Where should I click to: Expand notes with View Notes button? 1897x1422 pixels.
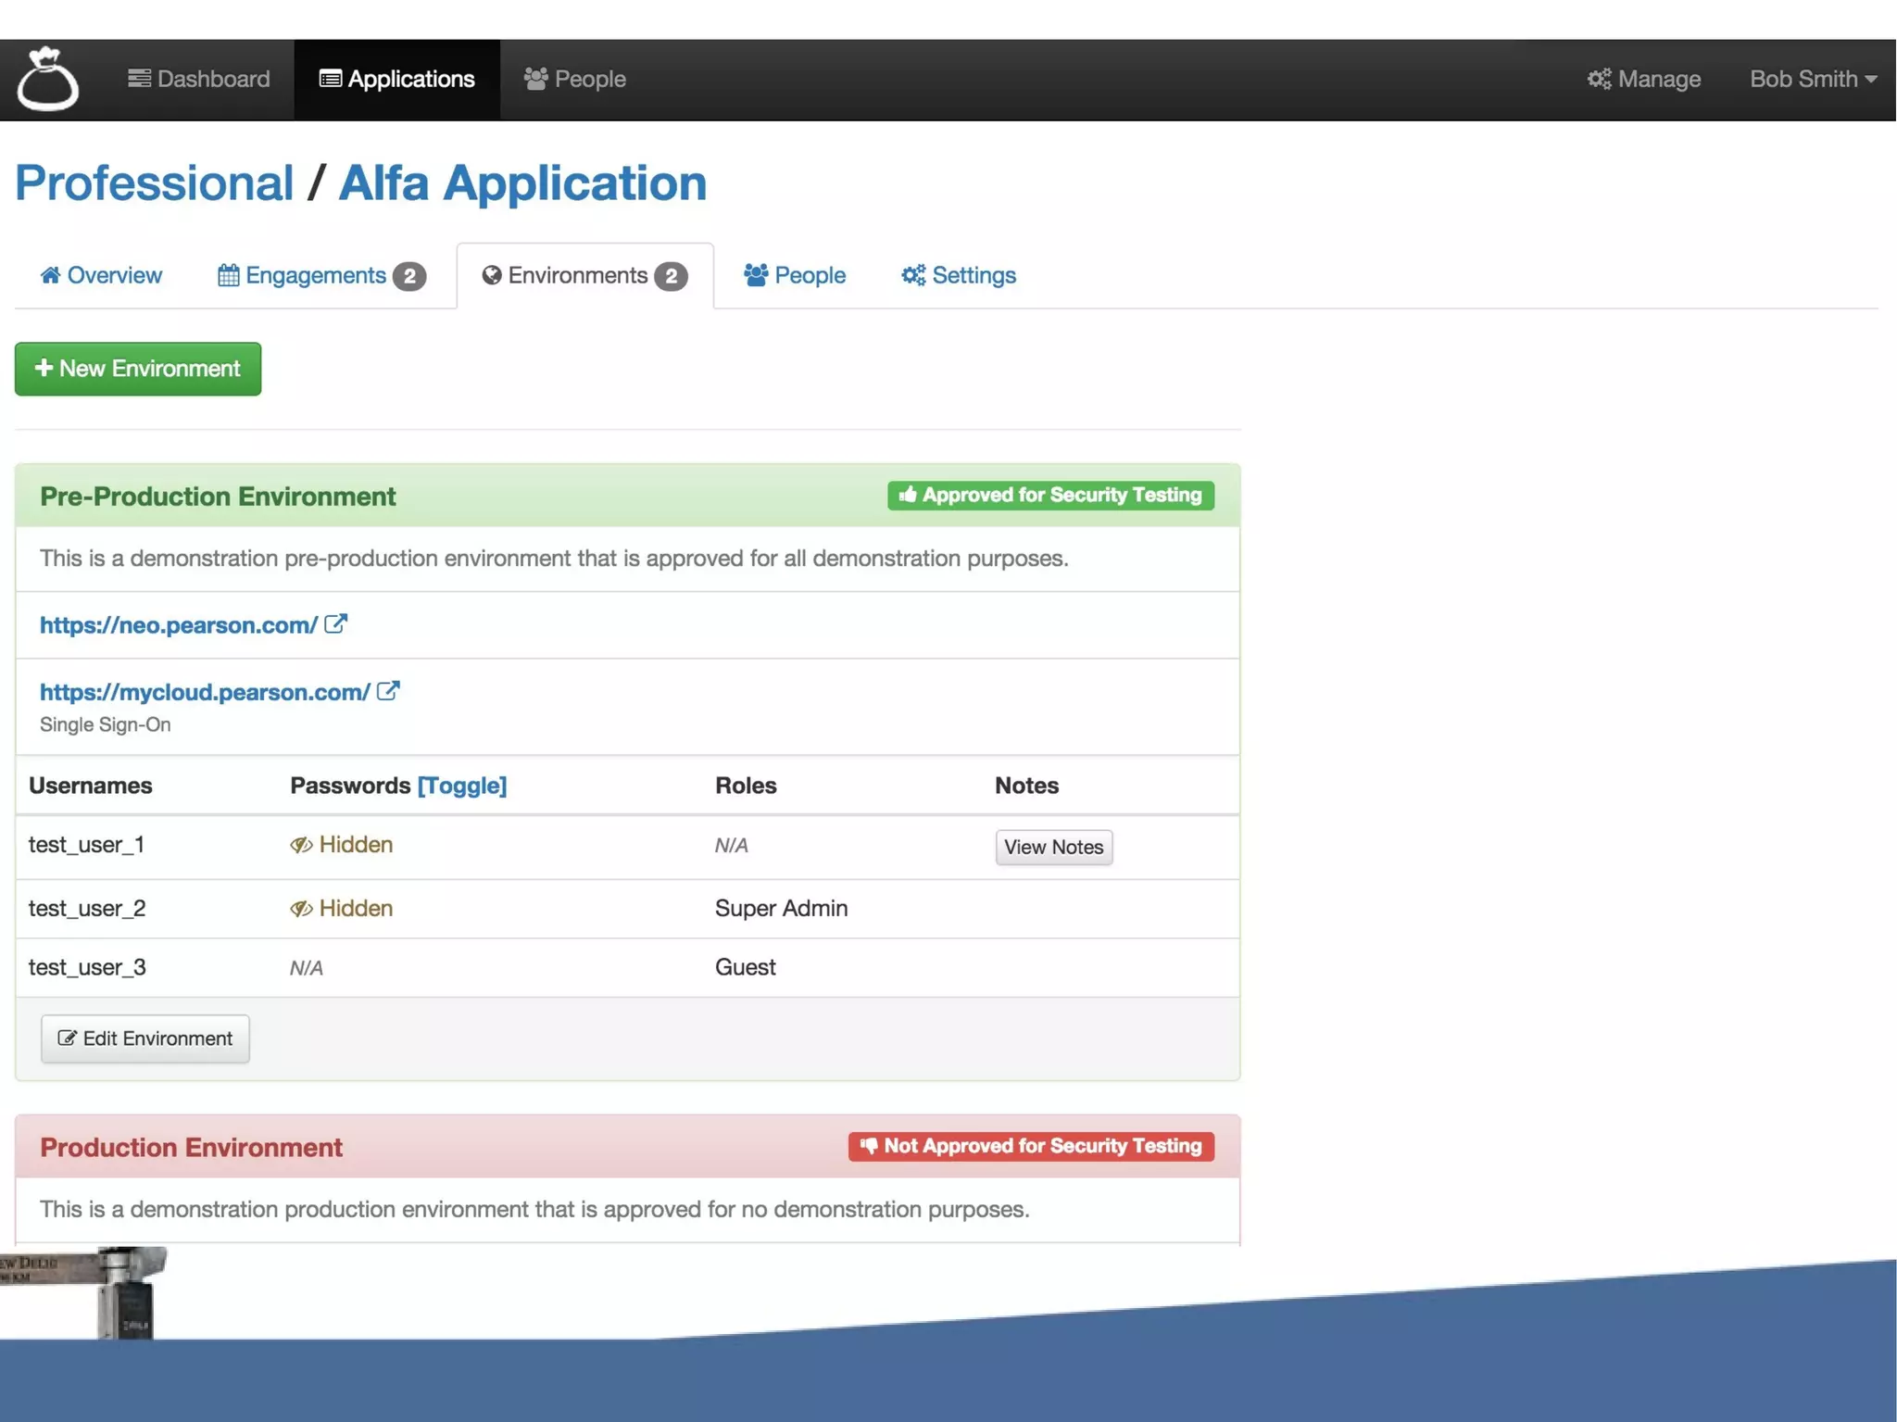pos(1053,848)
